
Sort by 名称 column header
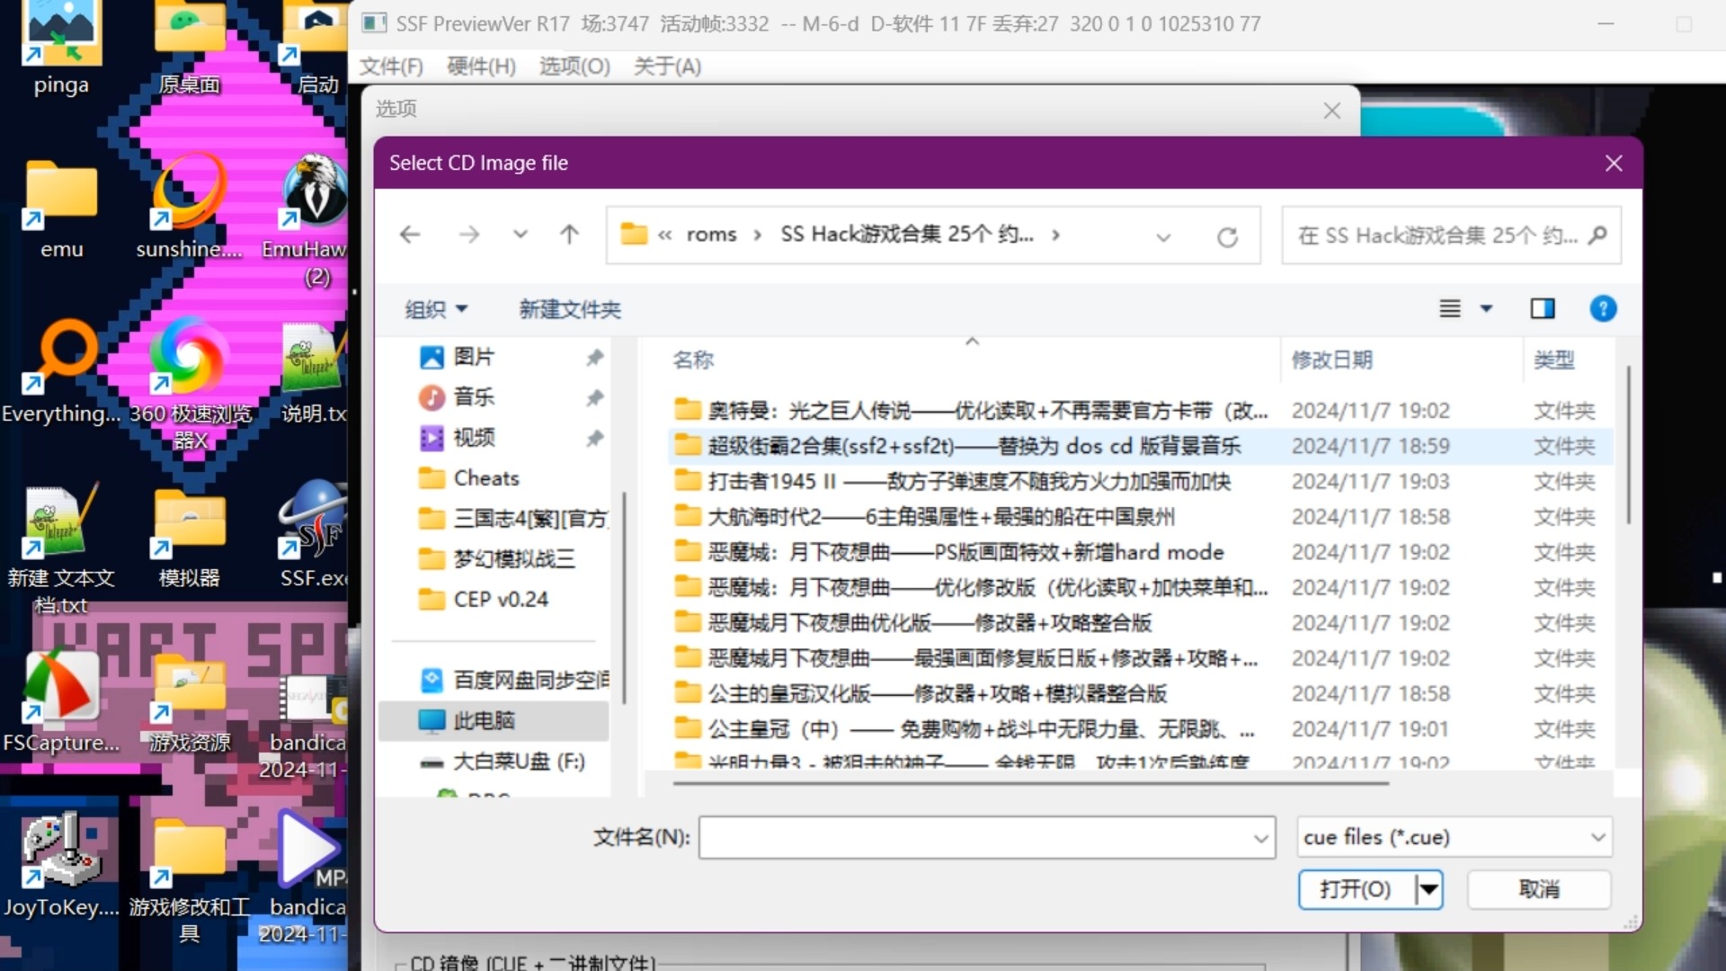693,361
